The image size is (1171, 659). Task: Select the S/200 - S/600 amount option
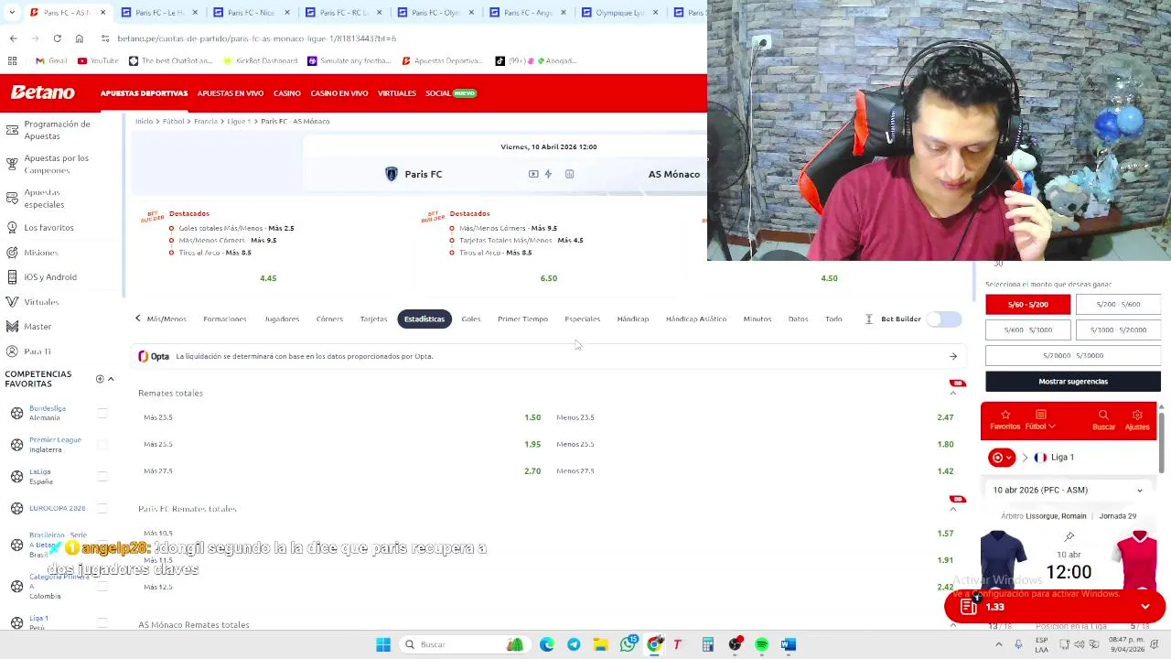tap(1118, 304)
